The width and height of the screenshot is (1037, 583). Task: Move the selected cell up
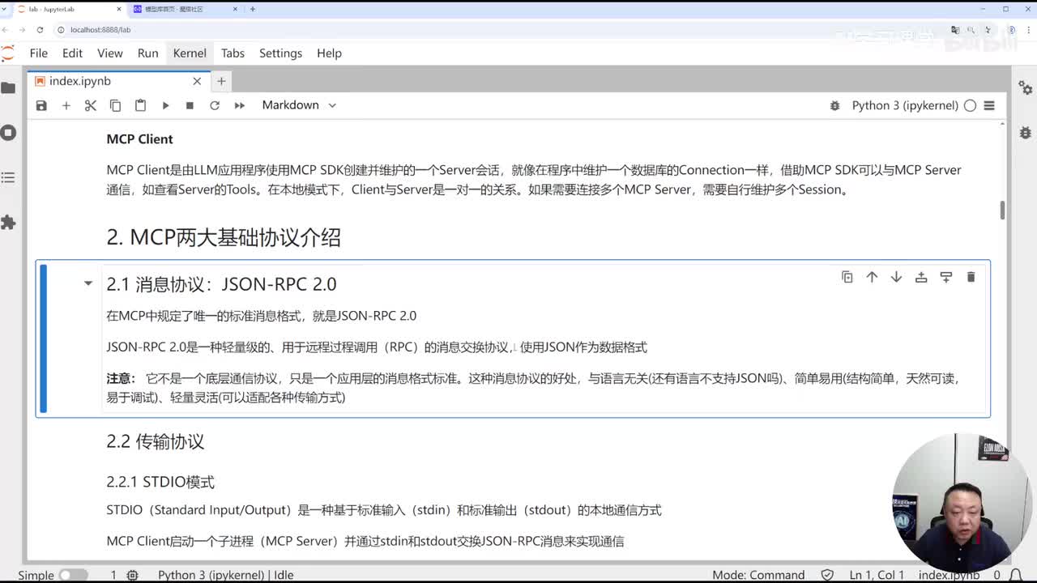pyautogui.click(x=872, y=277)
